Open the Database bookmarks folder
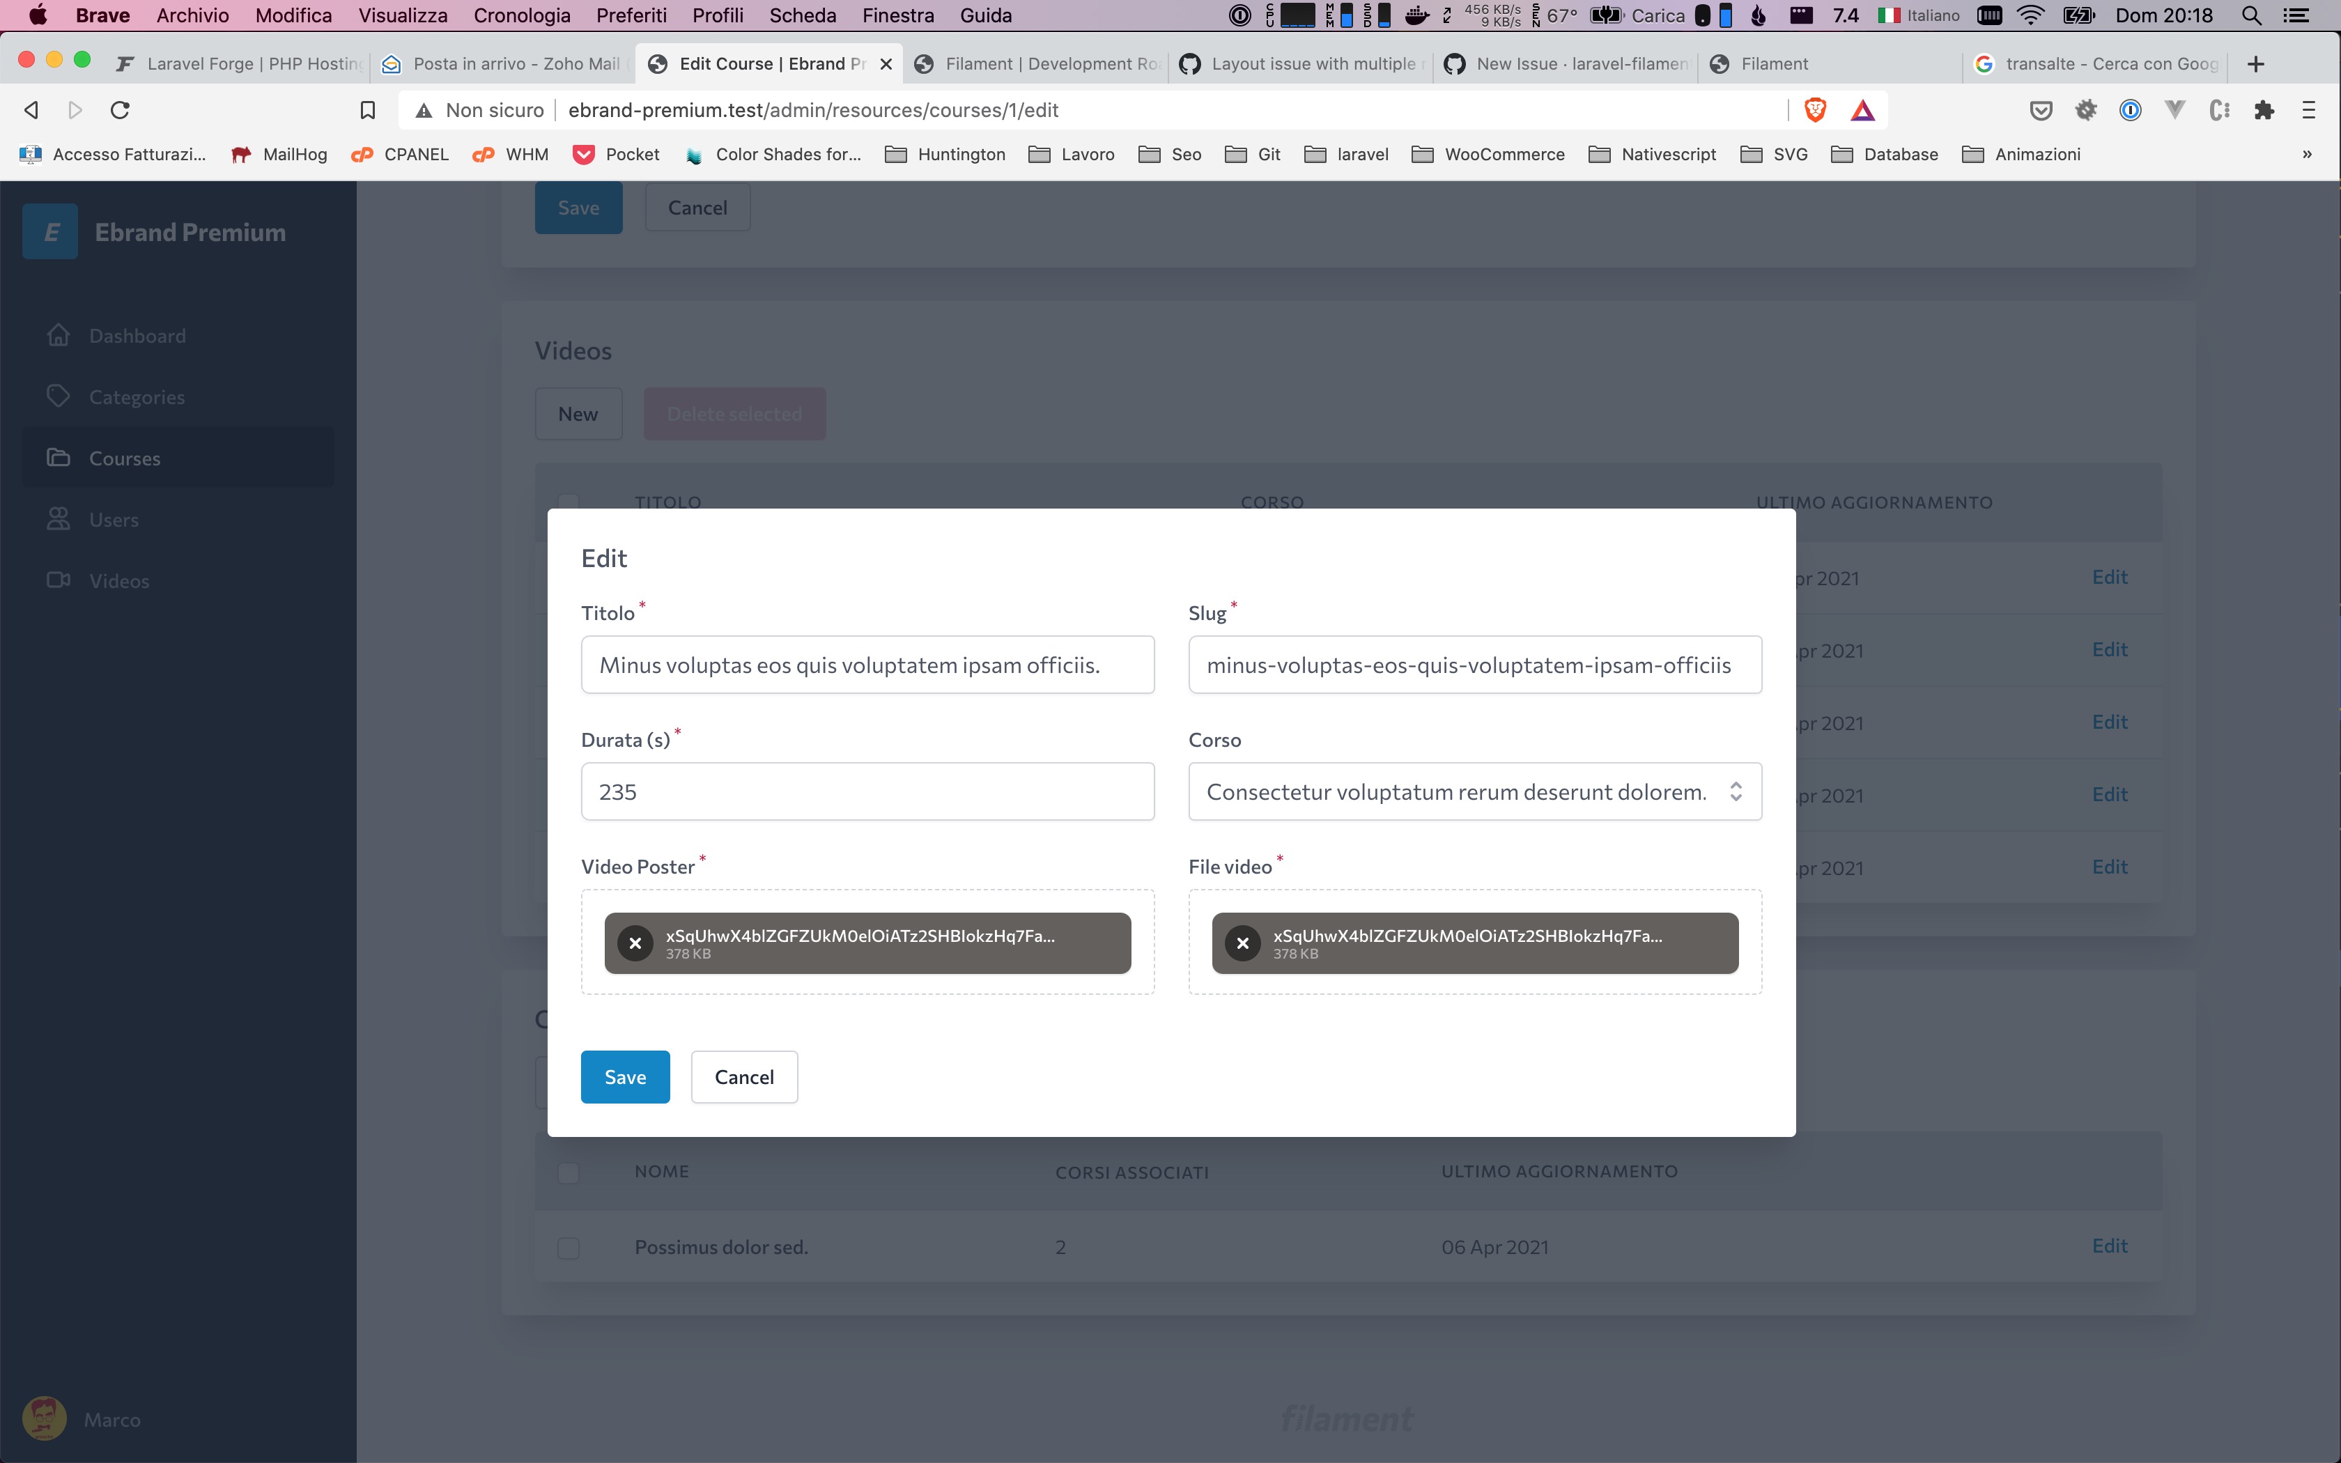This screenshot has height=1463, width=2341. coord(1885,155)
